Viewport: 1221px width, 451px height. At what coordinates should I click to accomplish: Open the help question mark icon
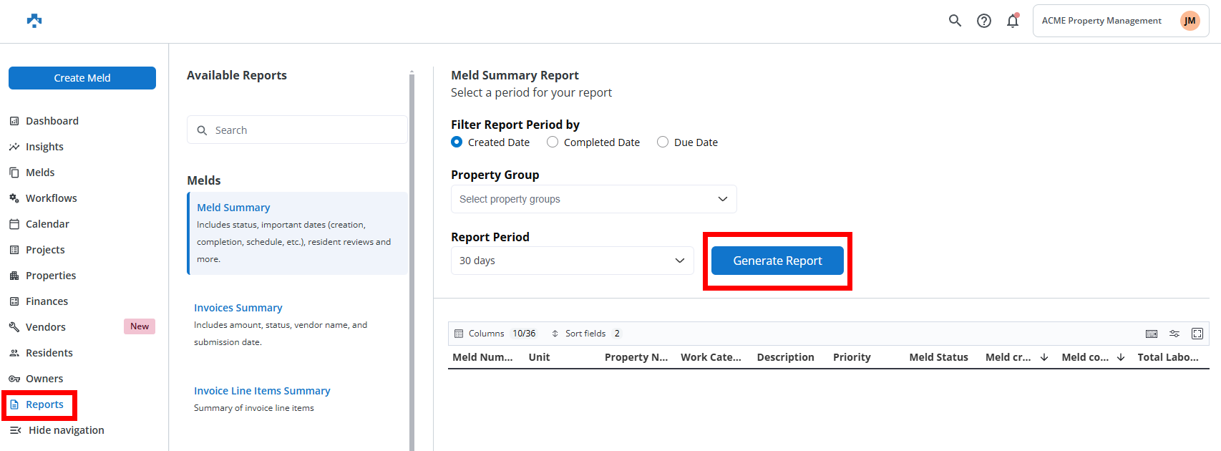pyautogui.click(x=984, y=21)
